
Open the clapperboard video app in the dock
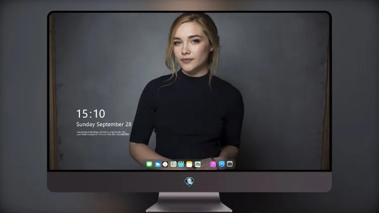coord(181,164)
